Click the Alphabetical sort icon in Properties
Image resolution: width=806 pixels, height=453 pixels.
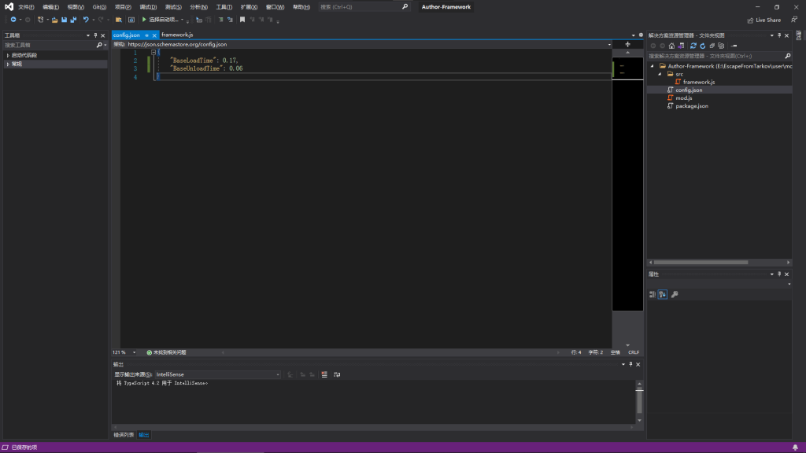click(663, 294)
